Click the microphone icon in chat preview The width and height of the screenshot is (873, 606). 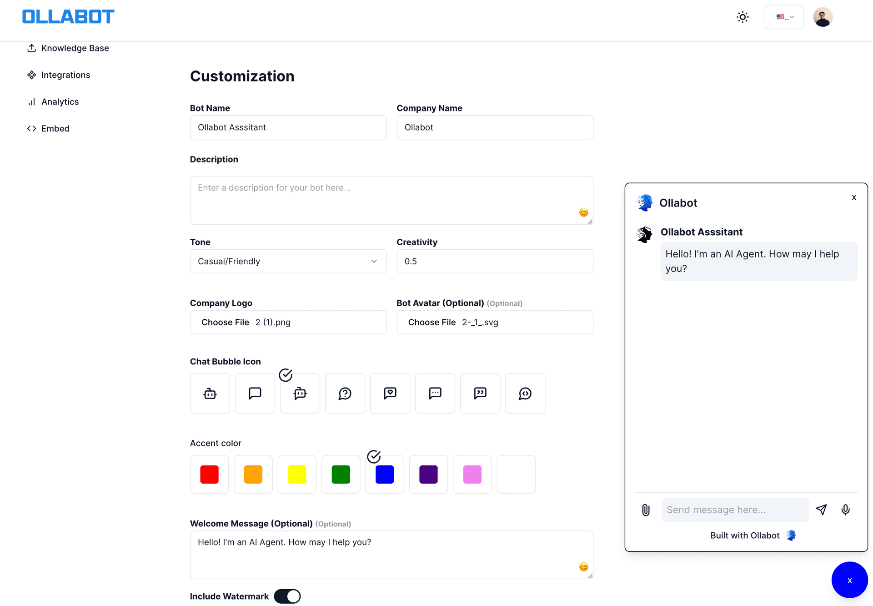point(845,510)
